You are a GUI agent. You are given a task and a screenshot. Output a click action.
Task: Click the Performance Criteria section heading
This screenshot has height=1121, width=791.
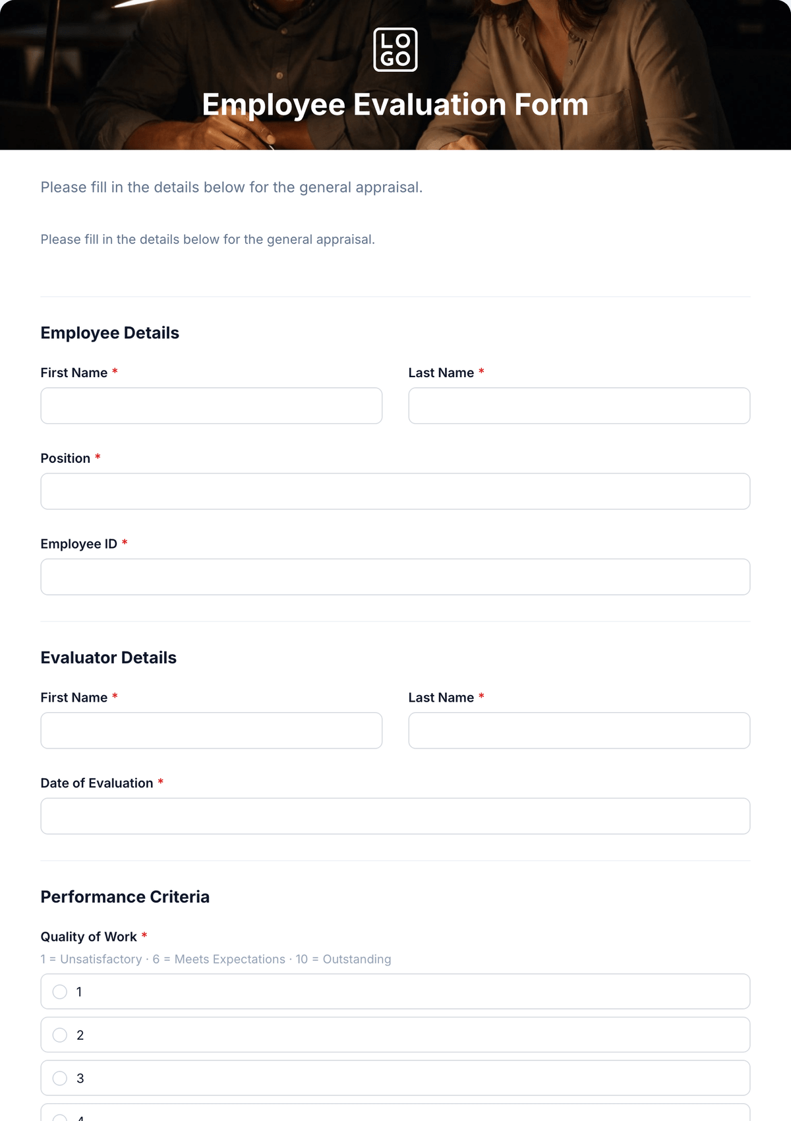125,897
